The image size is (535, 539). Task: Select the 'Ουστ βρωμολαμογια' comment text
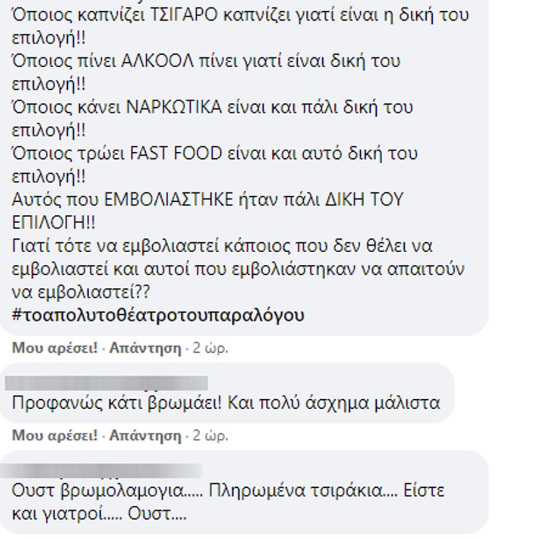228,502
